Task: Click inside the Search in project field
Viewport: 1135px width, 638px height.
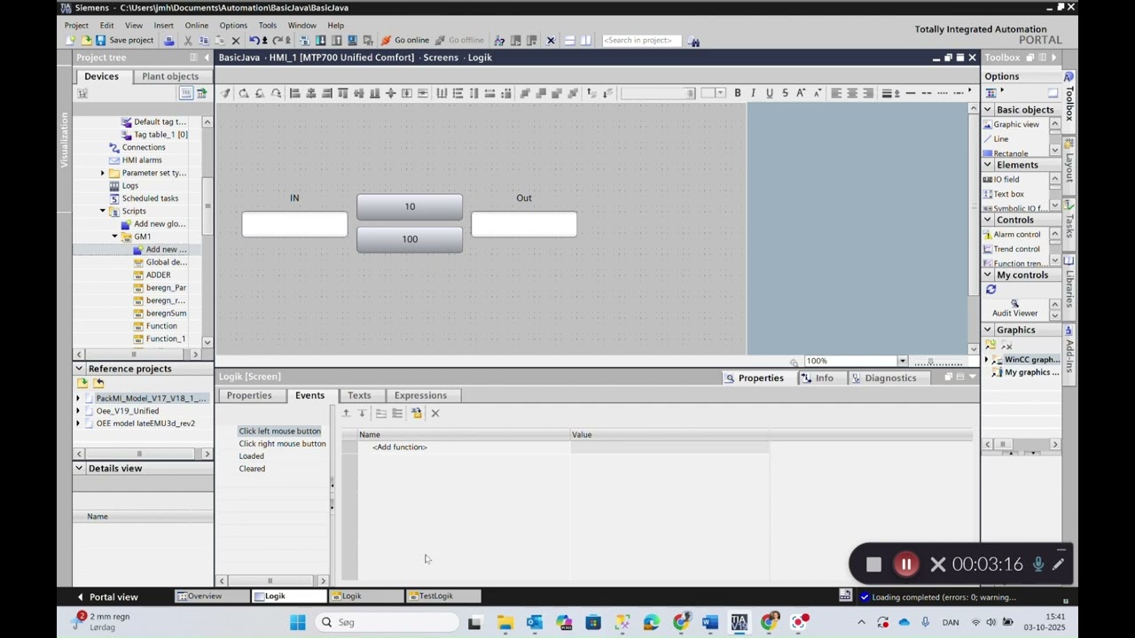Action: coord(642,40)
